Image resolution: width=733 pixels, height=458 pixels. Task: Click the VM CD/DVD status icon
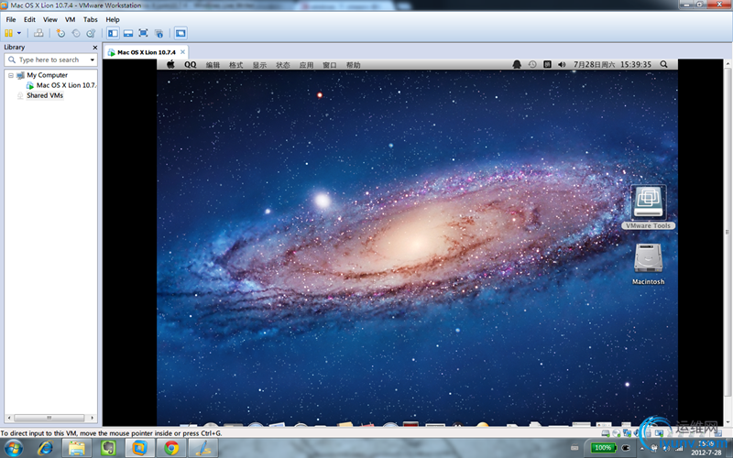tap(616, 433)
